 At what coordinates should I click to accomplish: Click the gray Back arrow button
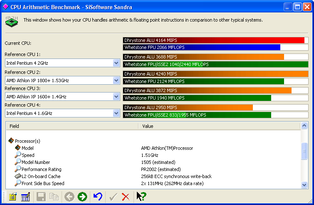pos(69,197)
